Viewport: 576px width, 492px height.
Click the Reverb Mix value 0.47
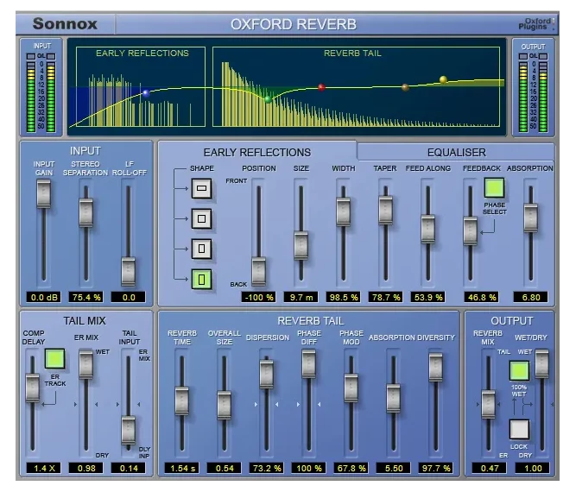pos(490,468)
